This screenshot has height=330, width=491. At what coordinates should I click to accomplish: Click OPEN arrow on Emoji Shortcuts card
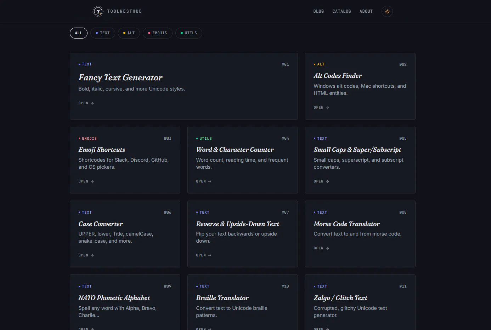point(86,181)
